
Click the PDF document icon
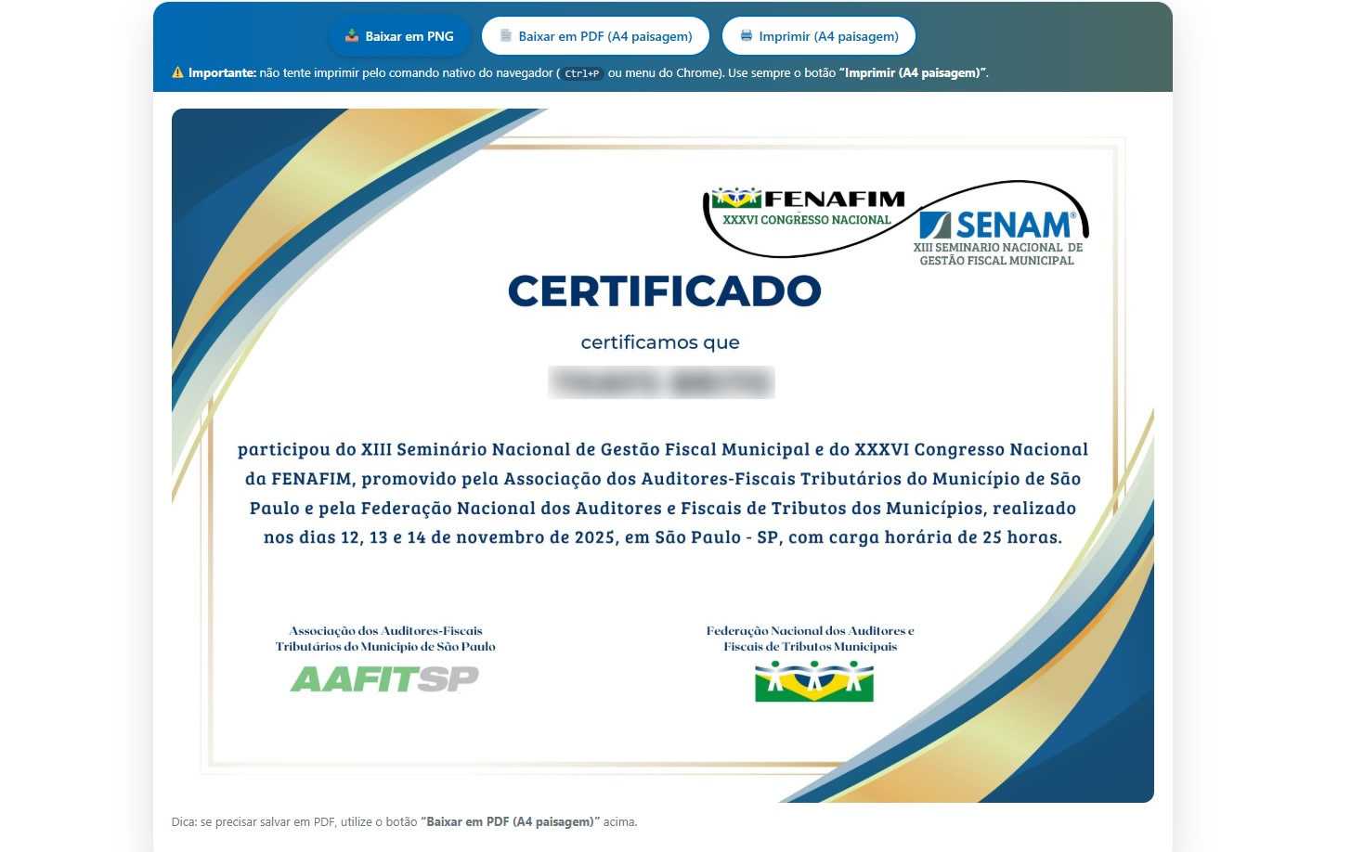click(504, 35)
